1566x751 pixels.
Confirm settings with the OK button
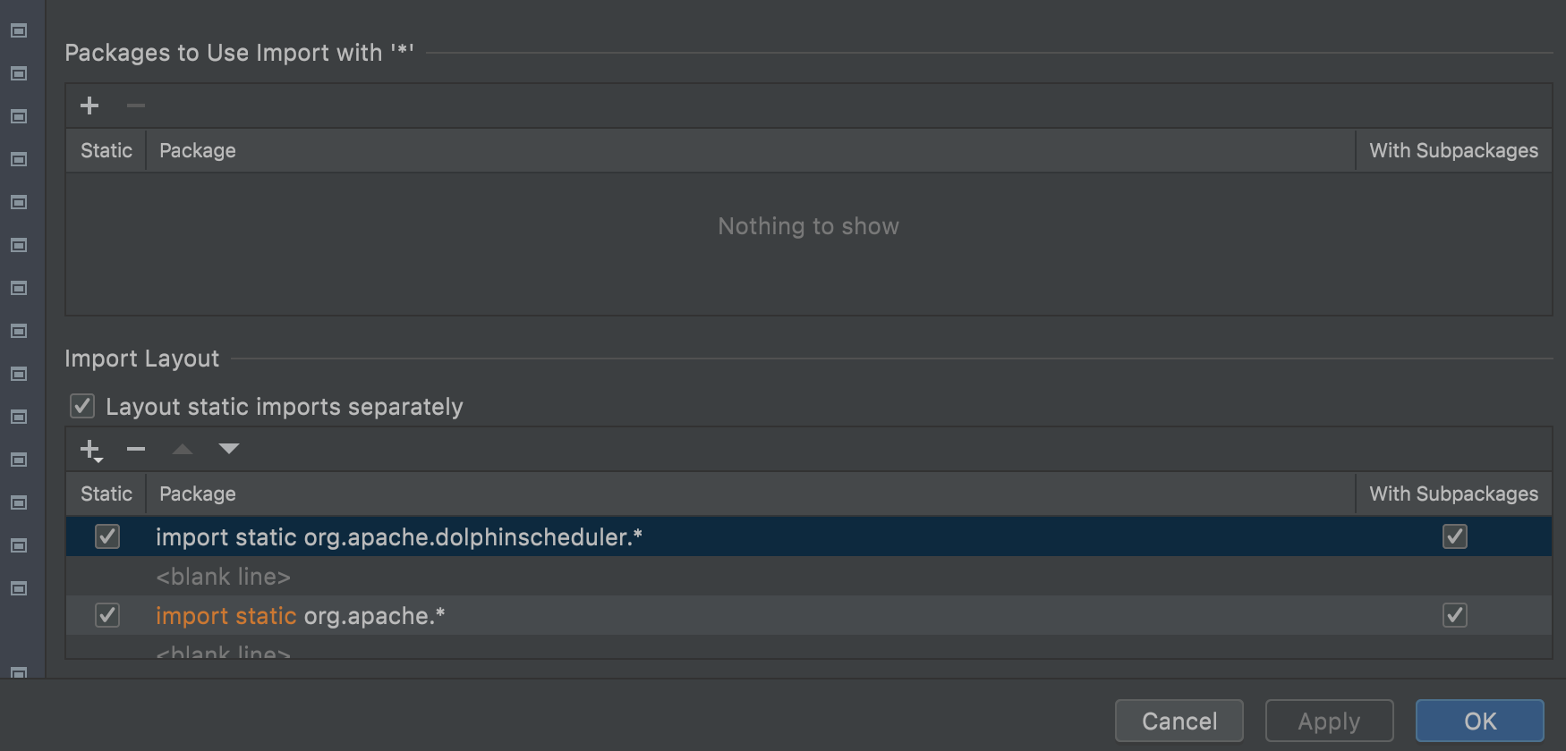click(1479, 721)
